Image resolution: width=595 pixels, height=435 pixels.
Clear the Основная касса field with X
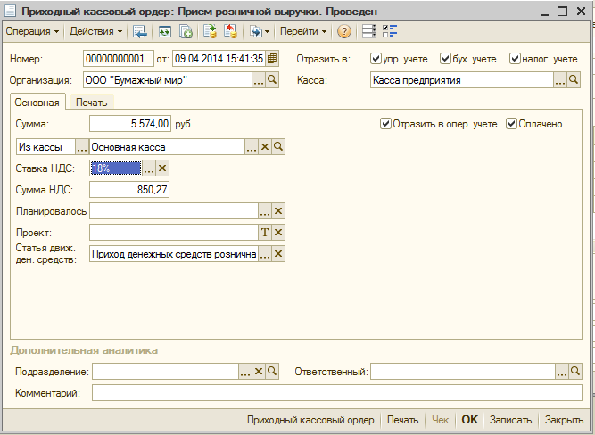tap(265, 147)
